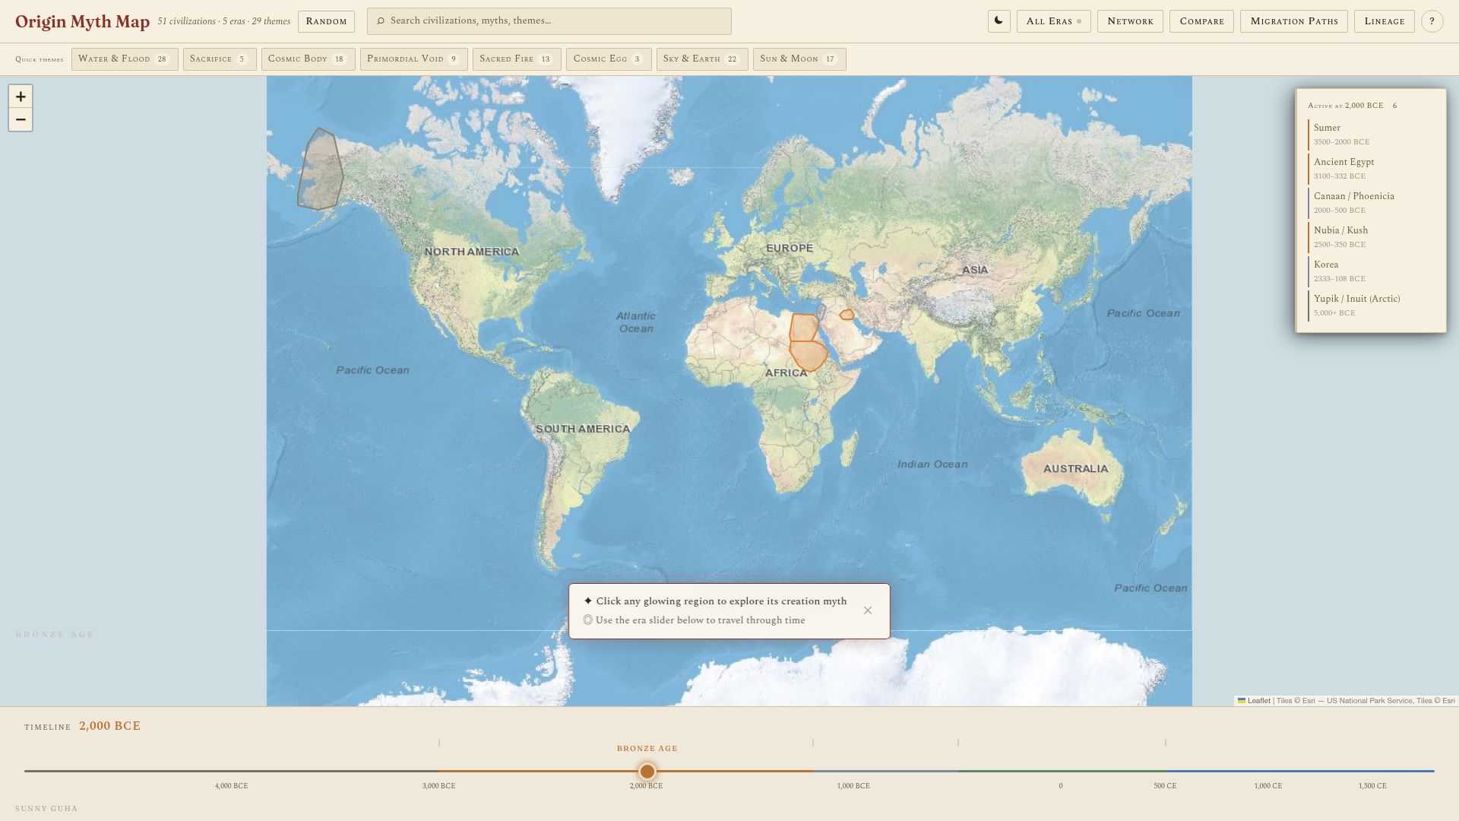The image size is (1459, 821).
Task: Toggle the Sacrifice theme filter
Action: pos(220,59)
